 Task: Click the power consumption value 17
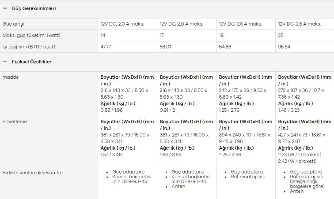[x=162, y=36]
